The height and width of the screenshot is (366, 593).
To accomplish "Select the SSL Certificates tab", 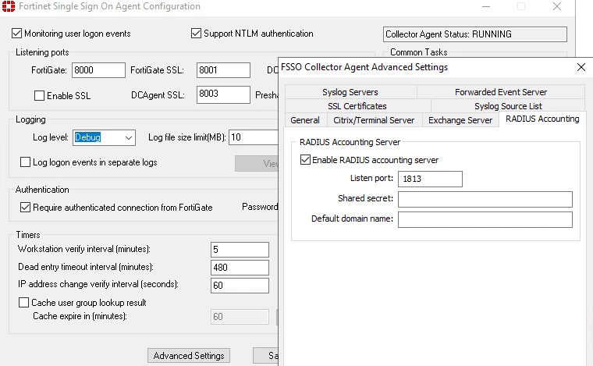I will click(x=357, y=106).
